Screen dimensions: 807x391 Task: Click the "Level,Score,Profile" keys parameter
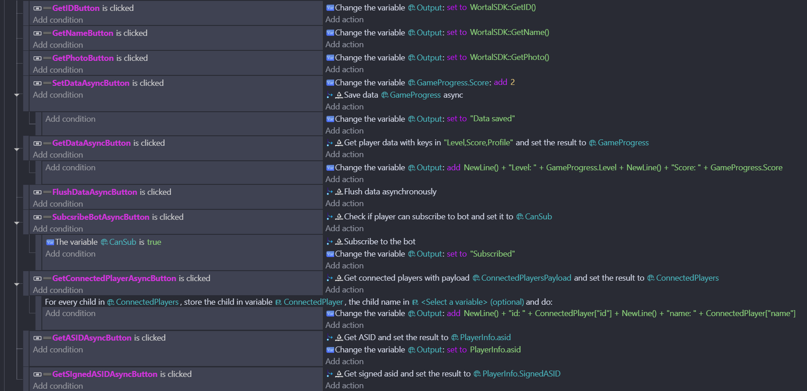[478, 143]
